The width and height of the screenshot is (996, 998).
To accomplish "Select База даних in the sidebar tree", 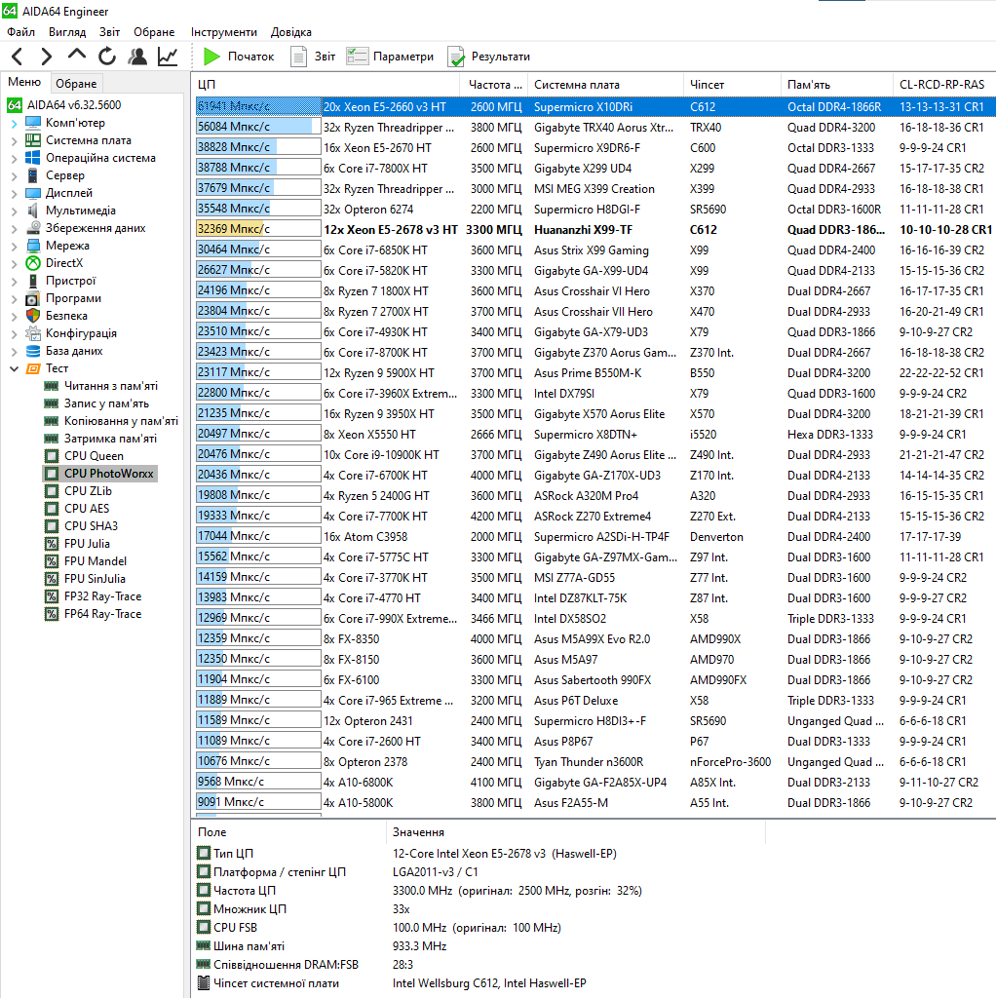I will [64, 351].
